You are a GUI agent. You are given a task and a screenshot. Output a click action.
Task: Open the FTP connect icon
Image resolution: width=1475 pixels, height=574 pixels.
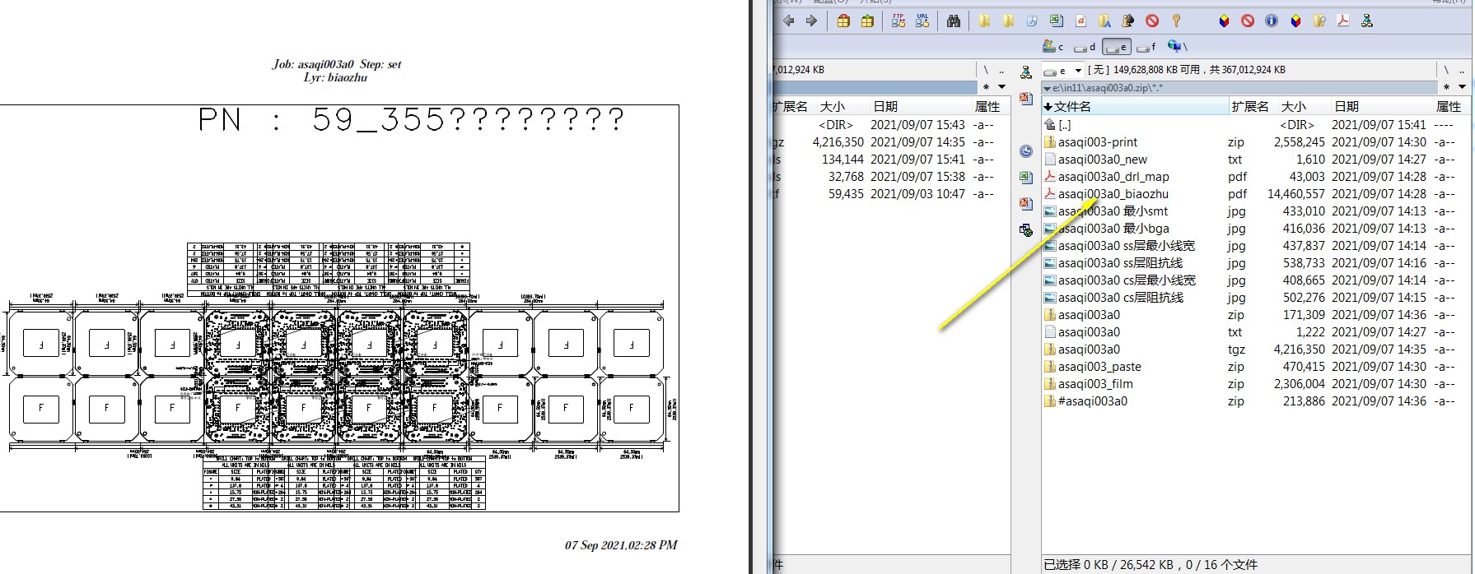click(x=899, y=21)
